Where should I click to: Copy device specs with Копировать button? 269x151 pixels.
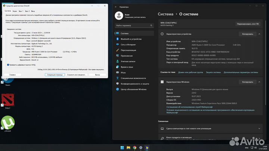(x=248, y=34)
